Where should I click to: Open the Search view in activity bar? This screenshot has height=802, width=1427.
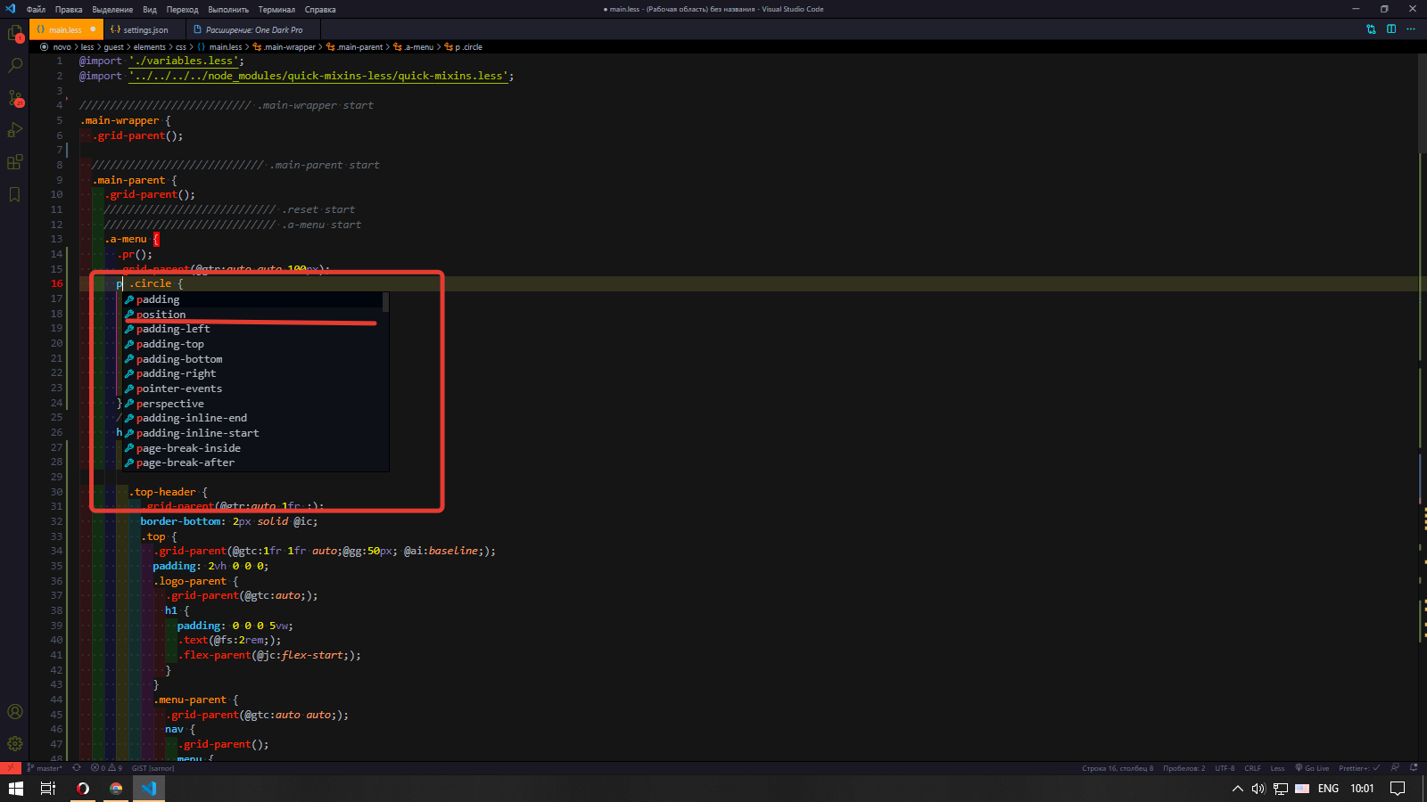[14, 66]
